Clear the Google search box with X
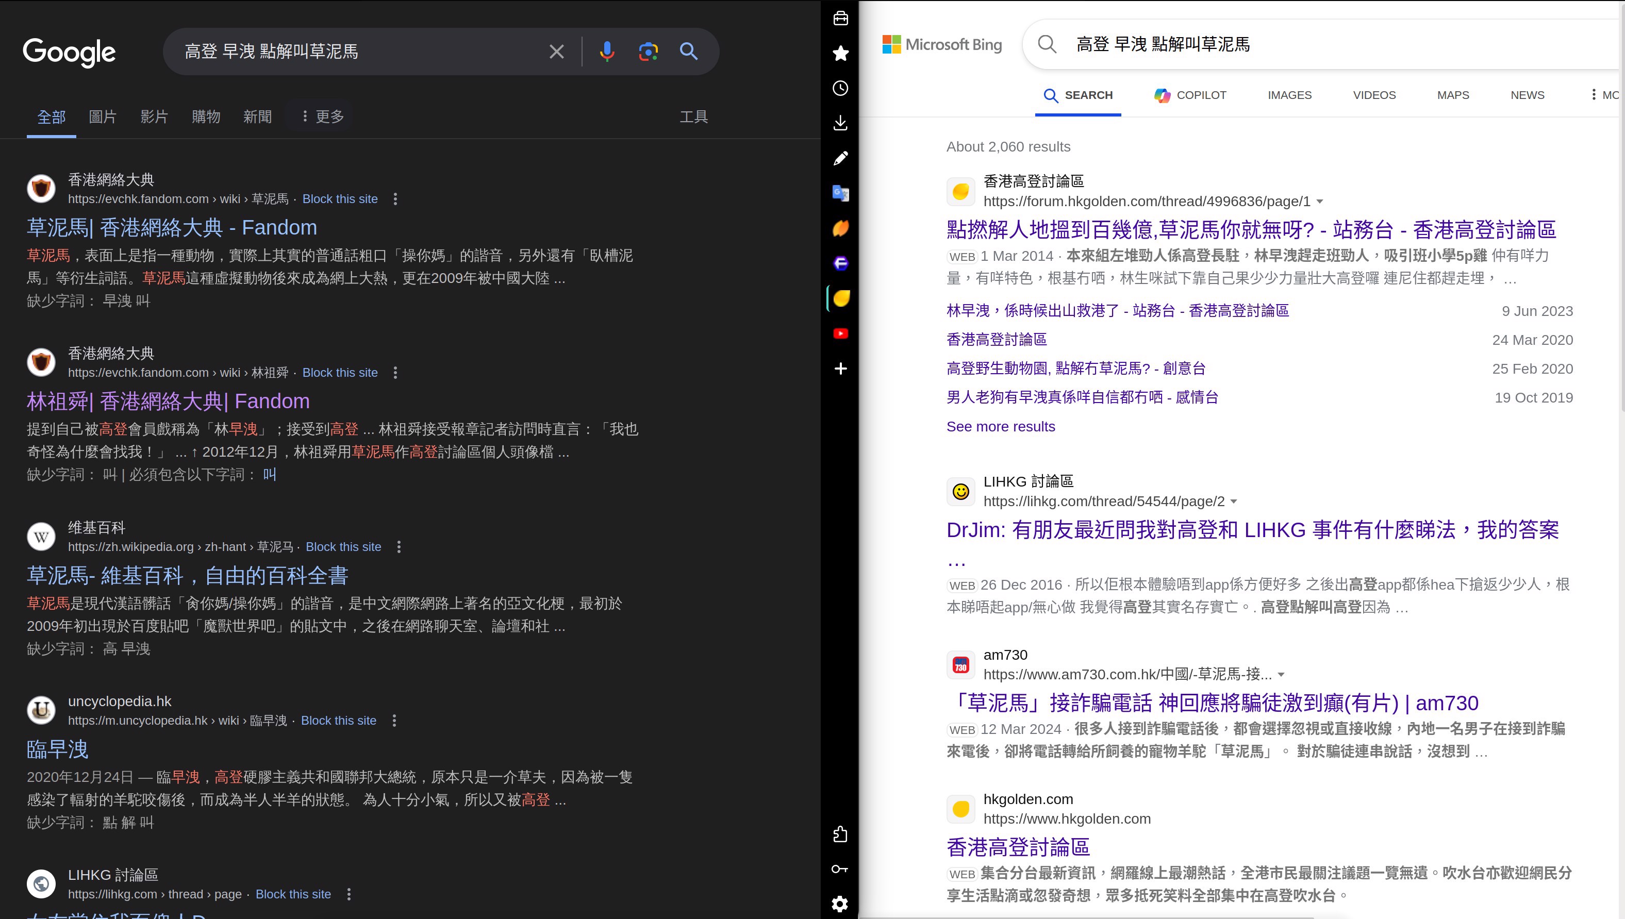The height and width of the screenshot is (919, 1625). pyautogui.click(x=556, y=52)
